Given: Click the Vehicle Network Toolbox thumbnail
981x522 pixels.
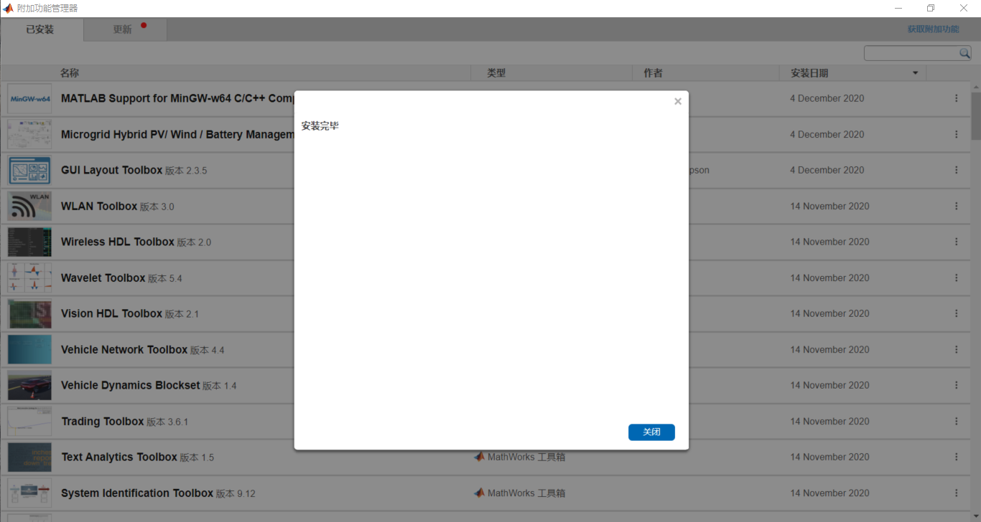Looking at the screenshot, I should coord(29,349).
